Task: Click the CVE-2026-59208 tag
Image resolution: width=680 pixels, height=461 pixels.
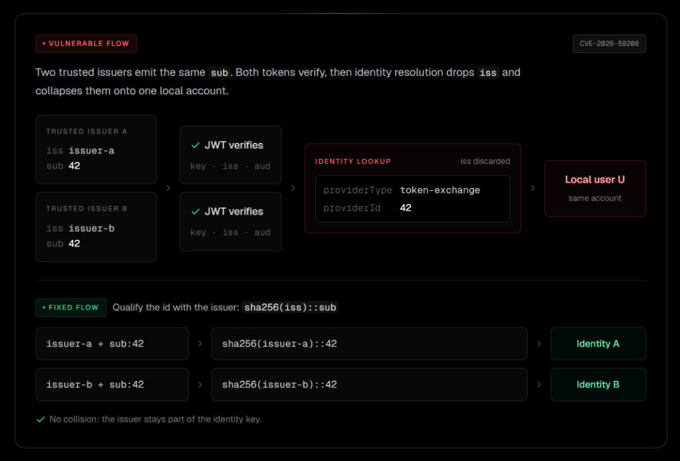Action: (610, 44)
